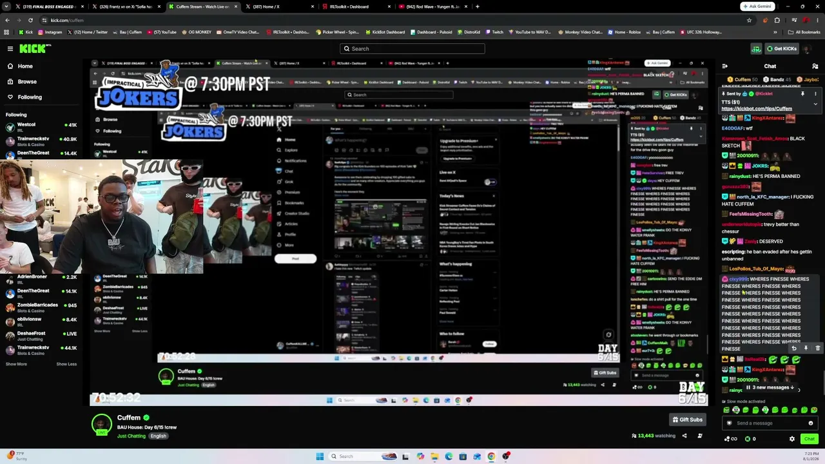The width and height of the screenshot is (825, 464).
Task: Open the emoji picker in chat input
Action: pyautogui.click(x=811, y=423)
